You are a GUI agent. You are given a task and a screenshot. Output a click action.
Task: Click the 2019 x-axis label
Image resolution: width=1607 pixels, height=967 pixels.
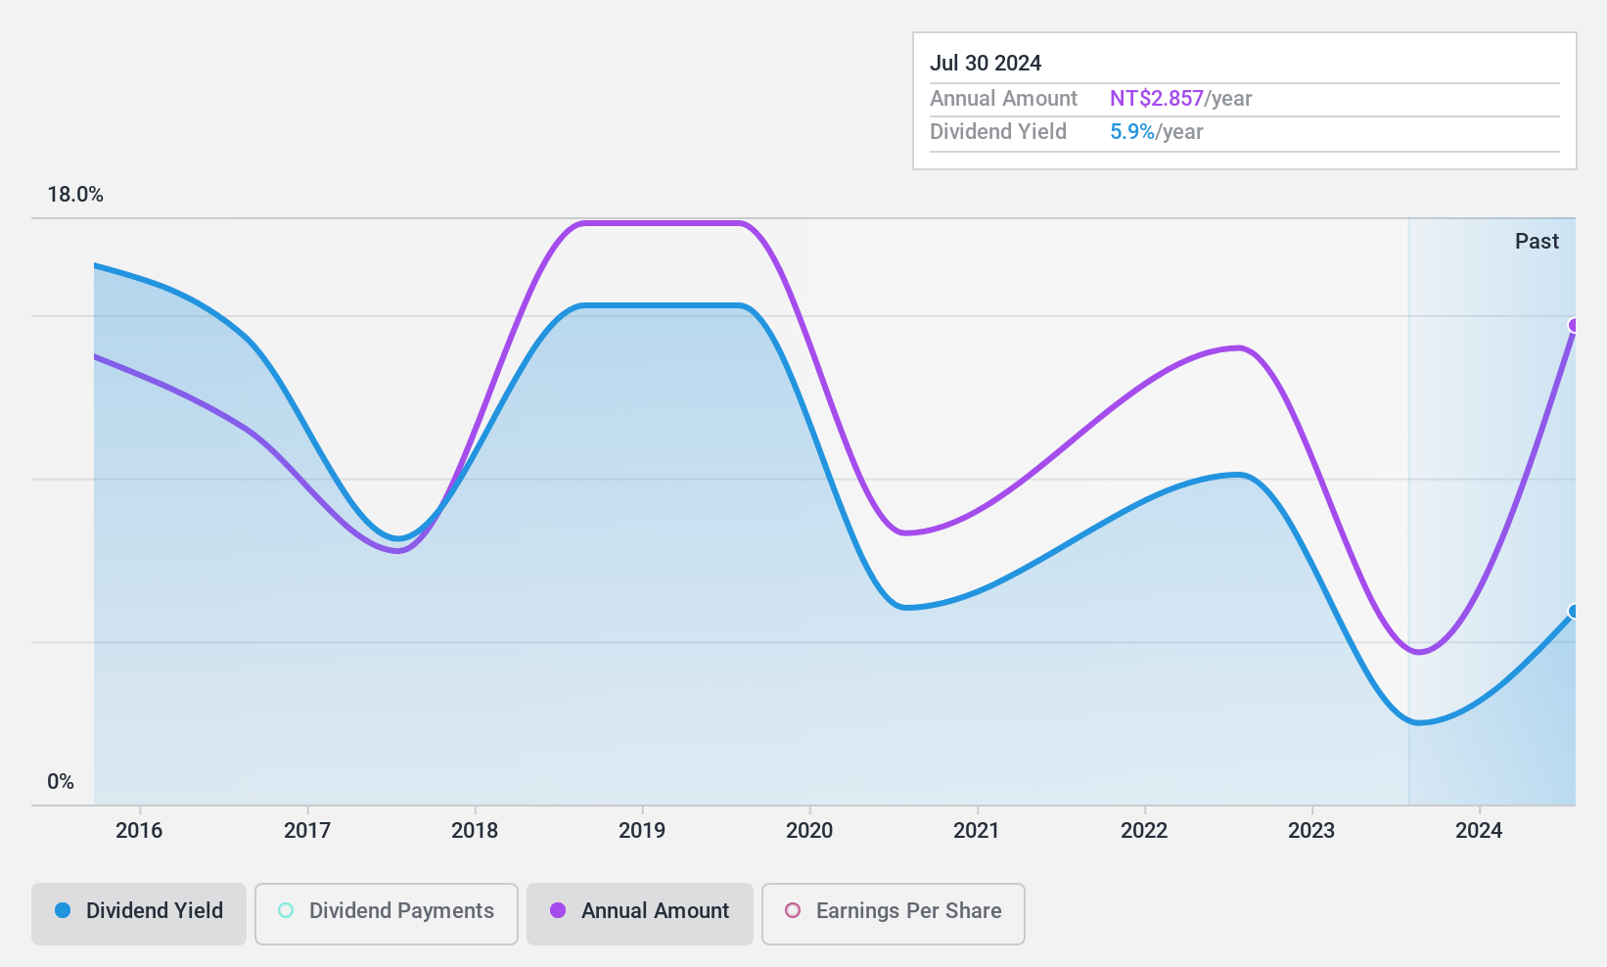click(642, 831)
